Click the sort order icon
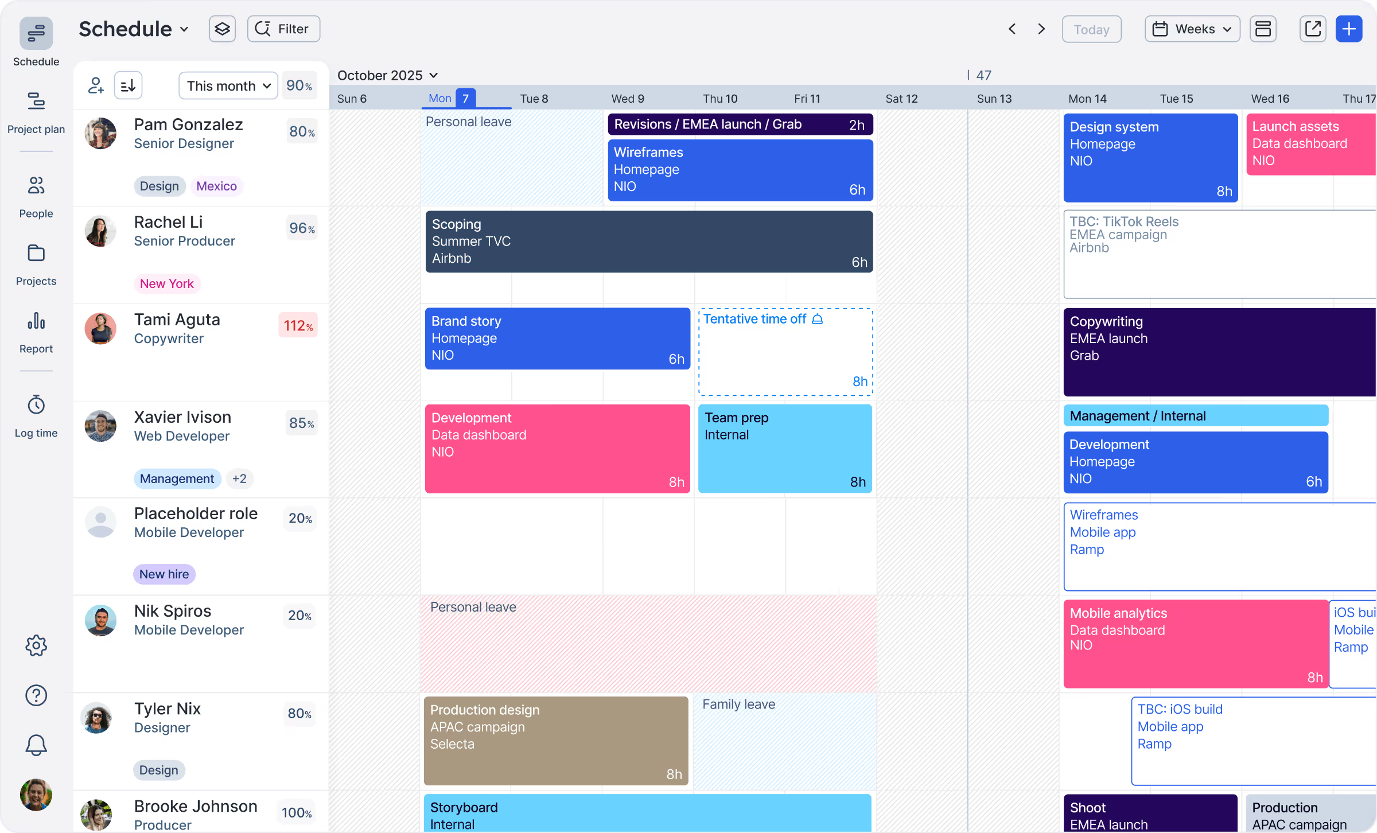 pyautogui.click(x=128, y=85)
